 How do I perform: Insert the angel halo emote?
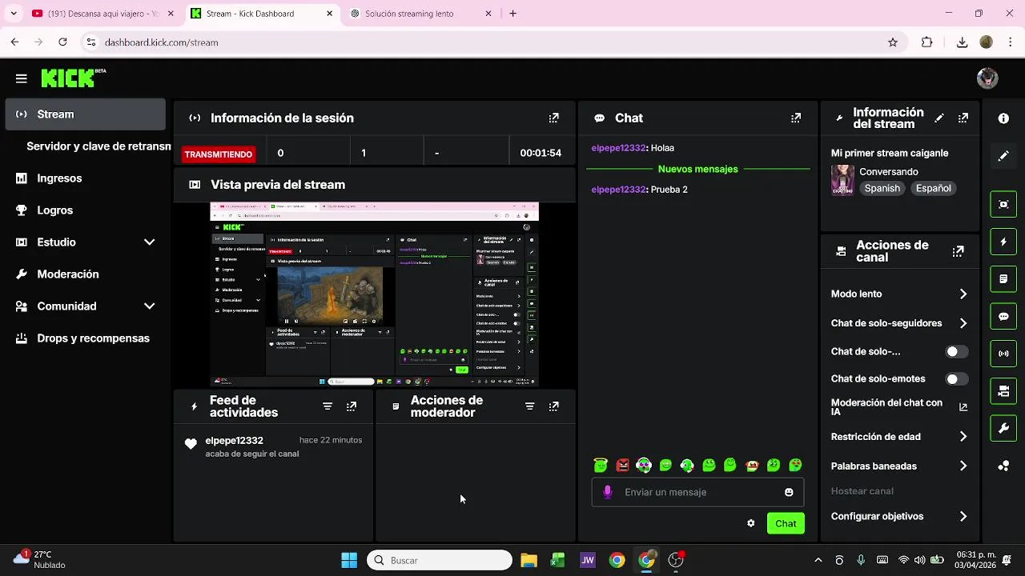(x=601, y=465)
